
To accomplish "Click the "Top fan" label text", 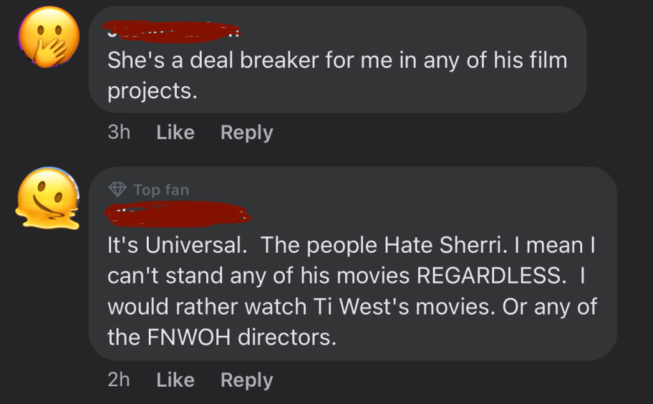I will [161, 190].
